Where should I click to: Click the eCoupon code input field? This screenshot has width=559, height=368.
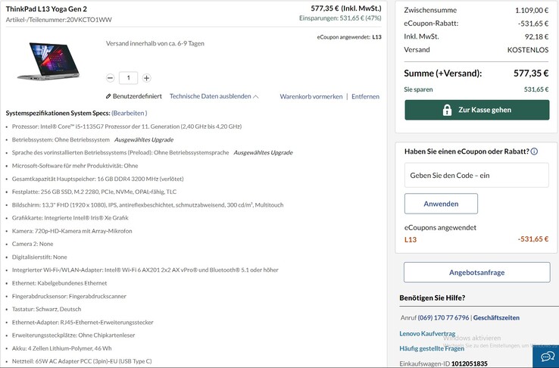pyautogui.click(x=476, y=175)
